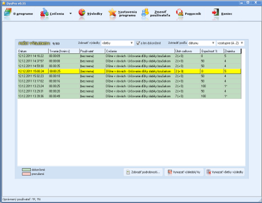Open Nastavenia programu star icon

point(112,12)
